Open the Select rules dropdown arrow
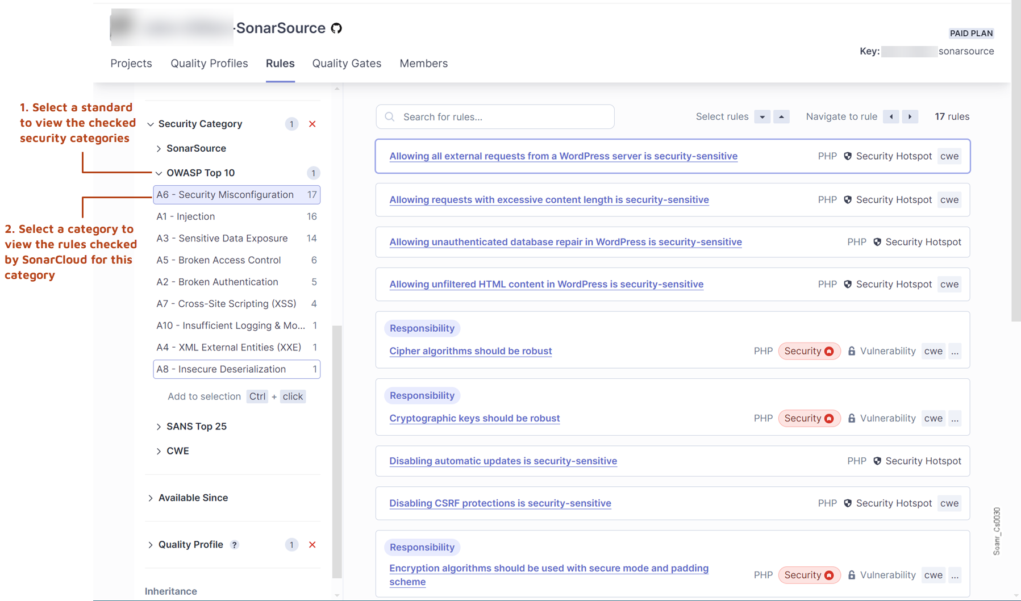 click(x=762, y=116)
